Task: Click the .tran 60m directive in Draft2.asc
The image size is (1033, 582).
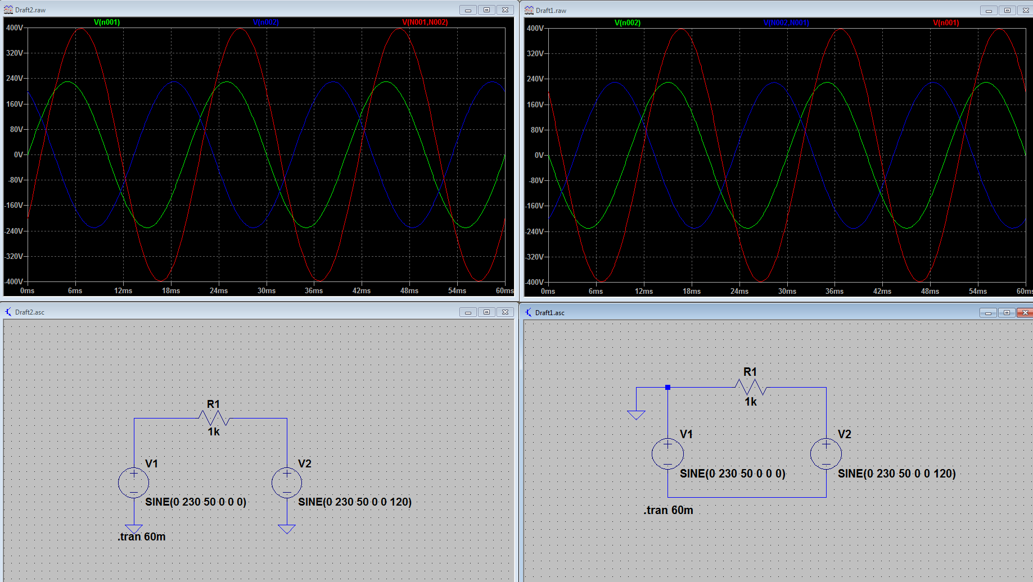Action: coord(142,536)
